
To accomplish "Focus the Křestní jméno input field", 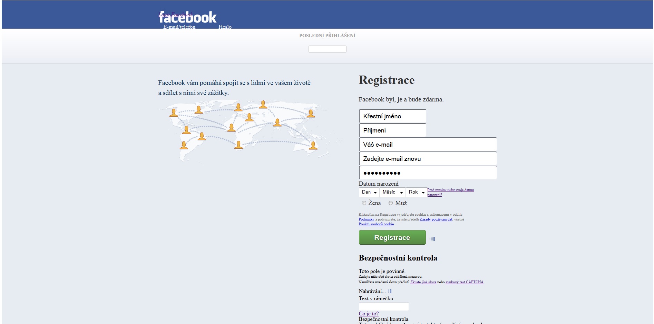I will click(392, 116).
